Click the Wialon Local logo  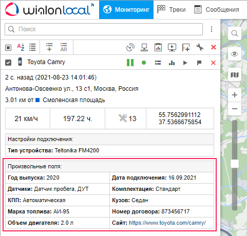pos(49,10)
